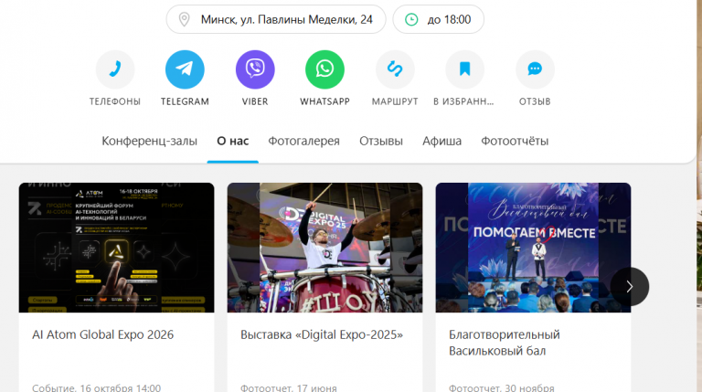Open working hours pill до 18:00
The image size is (702, 392).
coord(439,19)
